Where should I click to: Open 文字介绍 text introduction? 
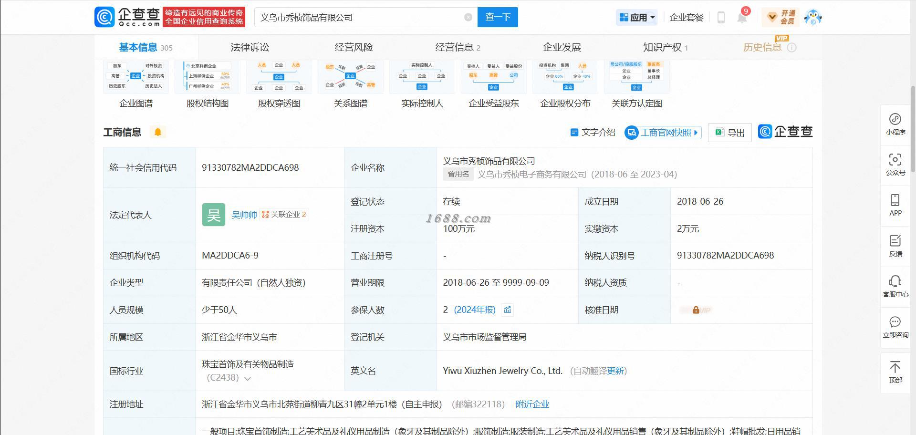(x=593, y=132)
